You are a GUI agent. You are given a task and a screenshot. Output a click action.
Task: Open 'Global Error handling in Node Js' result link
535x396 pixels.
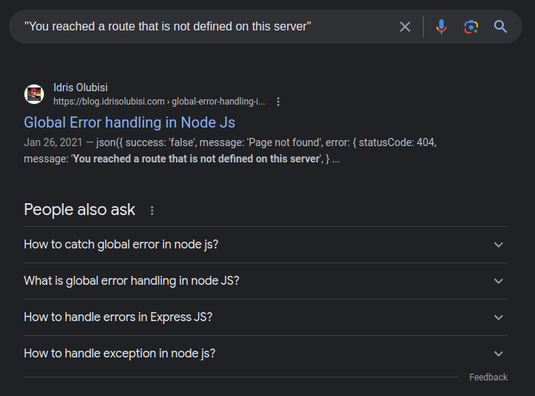point(129,122)
